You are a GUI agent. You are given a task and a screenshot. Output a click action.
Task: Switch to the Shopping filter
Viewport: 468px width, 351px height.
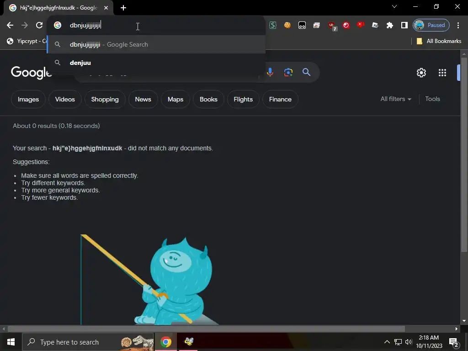(105, 99)
